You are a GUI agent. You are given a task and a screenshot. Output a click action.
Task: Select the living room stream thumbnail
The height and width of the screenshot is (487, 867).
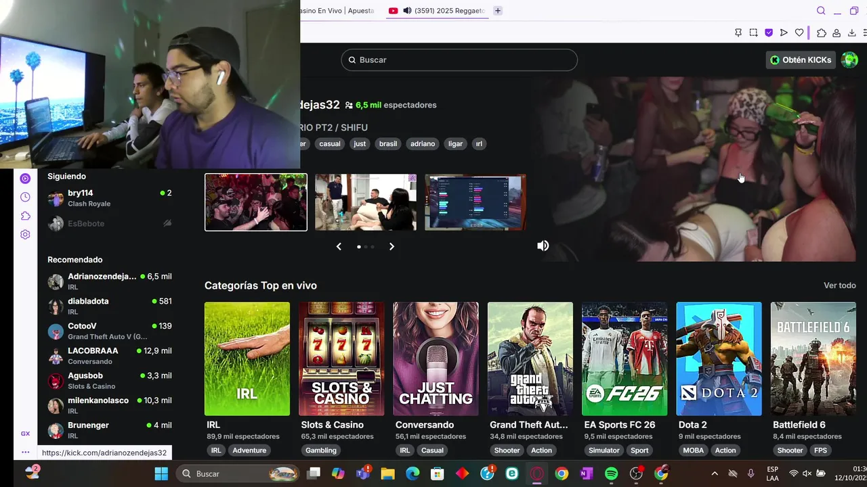tap(366, 202)
